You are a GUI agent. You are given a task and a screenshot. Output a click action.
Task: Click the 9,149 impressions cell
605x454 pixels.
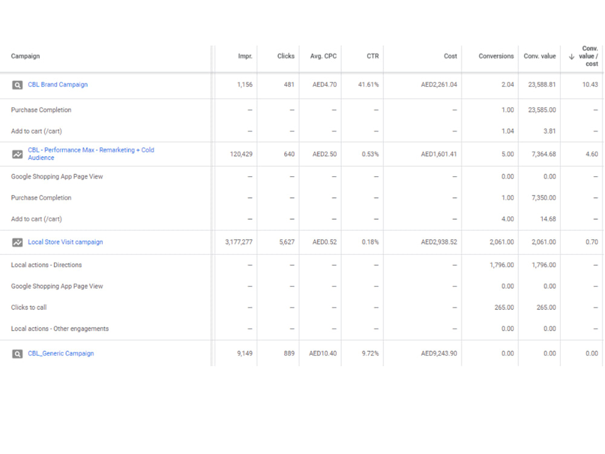tap(244, 354)
